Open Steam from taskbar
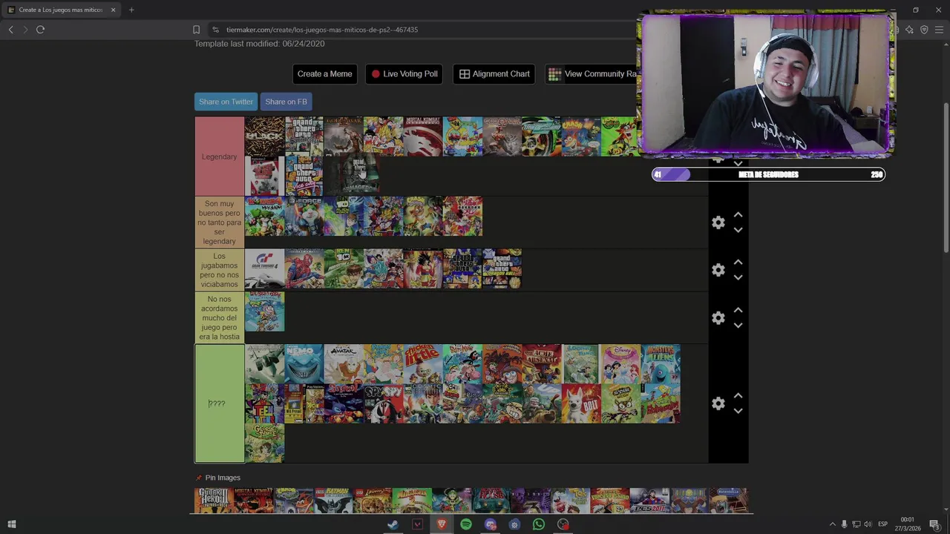 click(x=393, y=524)
